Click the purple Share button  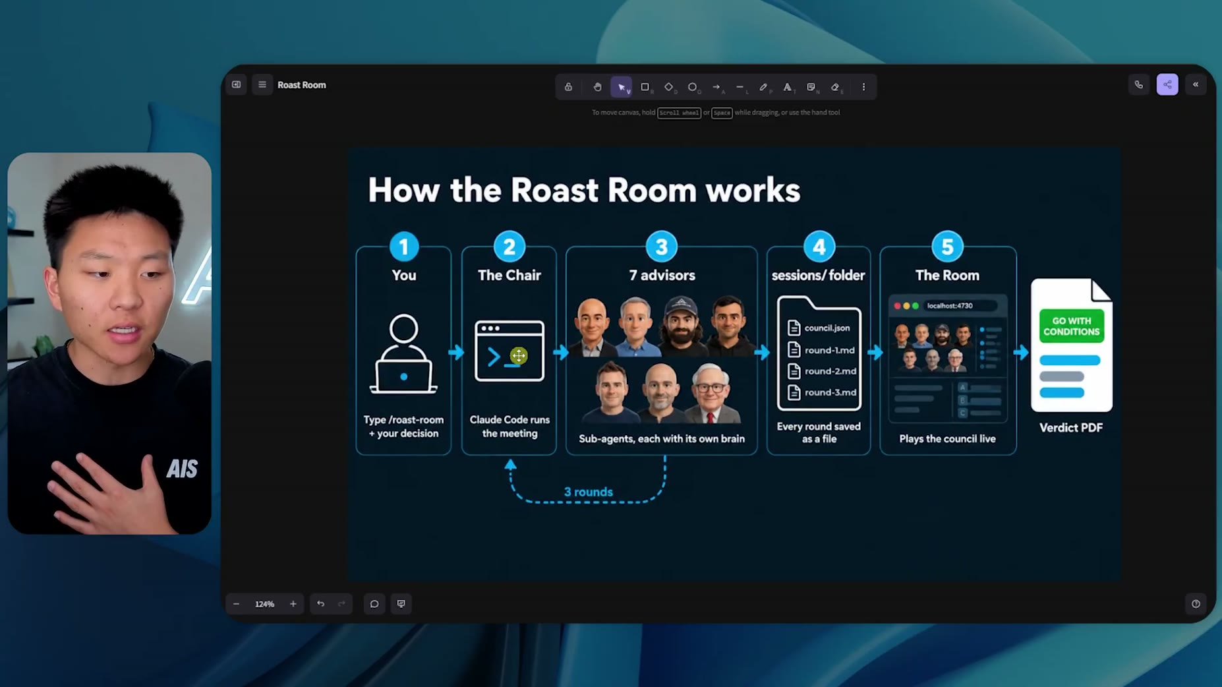[1167, 84]
